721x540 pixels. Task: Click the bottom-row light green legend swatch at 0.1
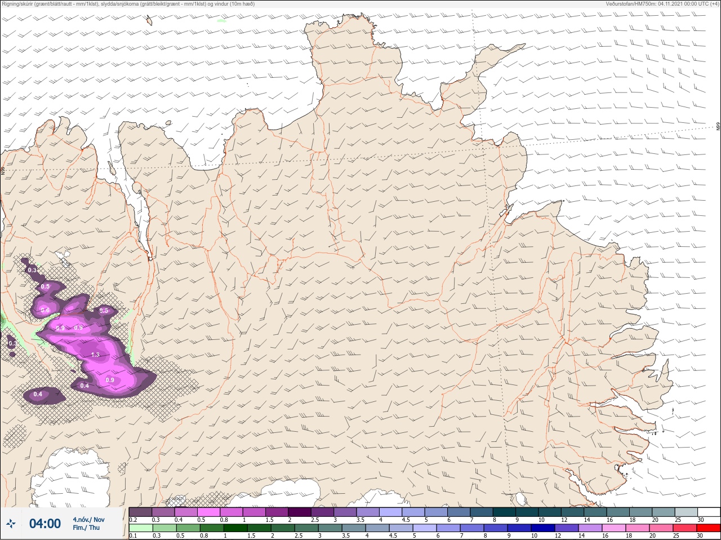(x=140, y=528)
